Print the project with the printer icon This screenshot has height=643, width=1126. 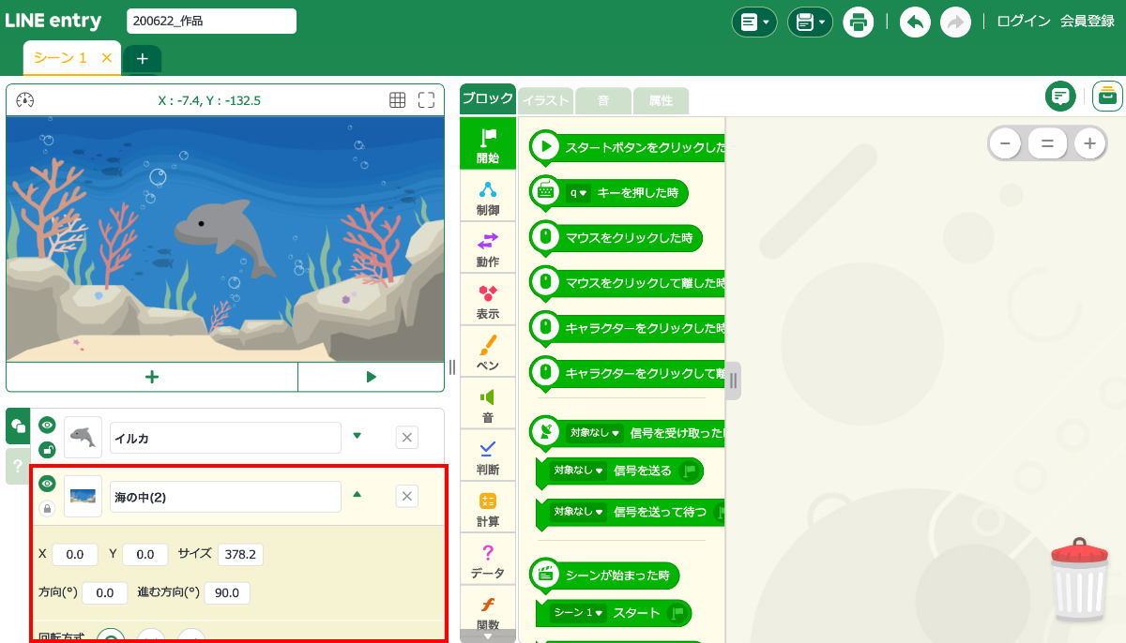pos(858,22)
